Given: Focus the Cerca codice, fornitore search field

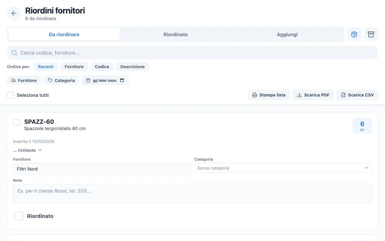Looking at the screenshot, I should click(192, 53).
